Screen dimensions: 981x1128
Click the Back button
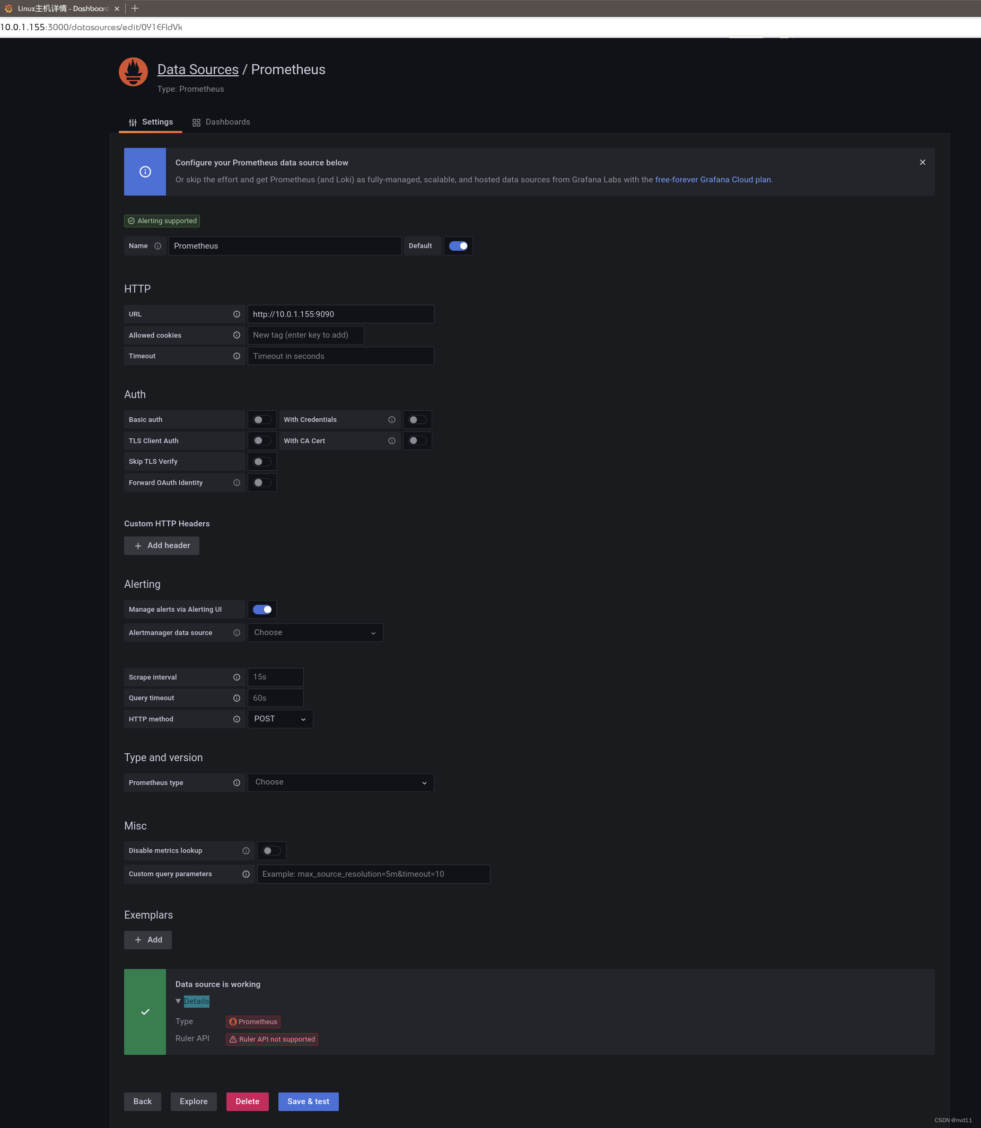(x=142, y=1101)
